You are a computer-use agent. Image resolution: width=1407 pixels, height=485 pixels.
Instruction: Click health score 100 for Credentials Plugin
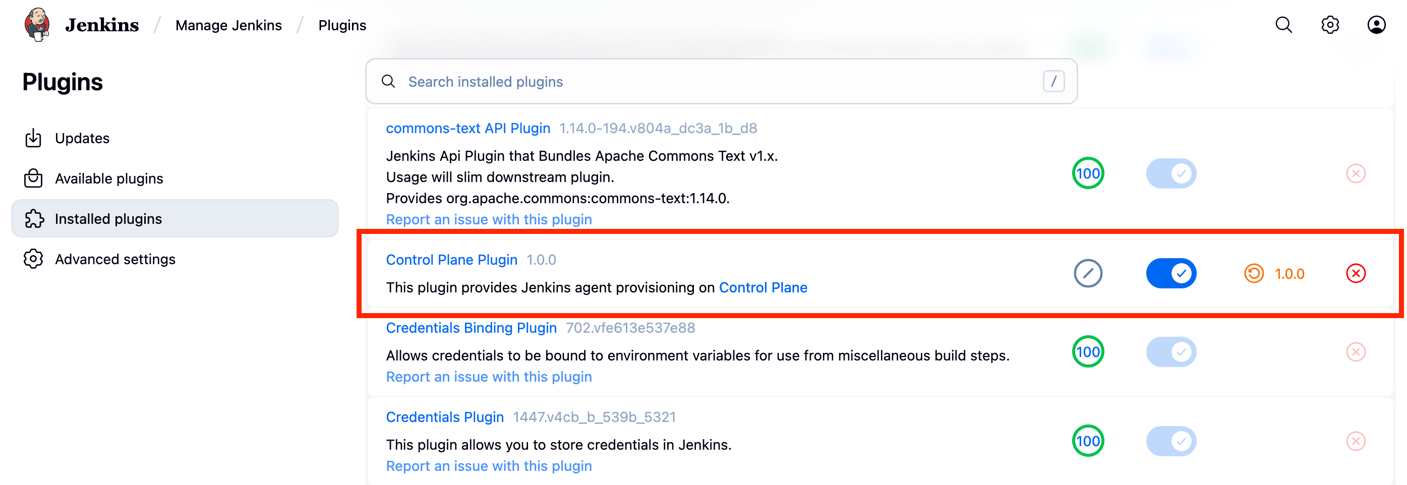pyautogui.click(x=1088, y=441)
